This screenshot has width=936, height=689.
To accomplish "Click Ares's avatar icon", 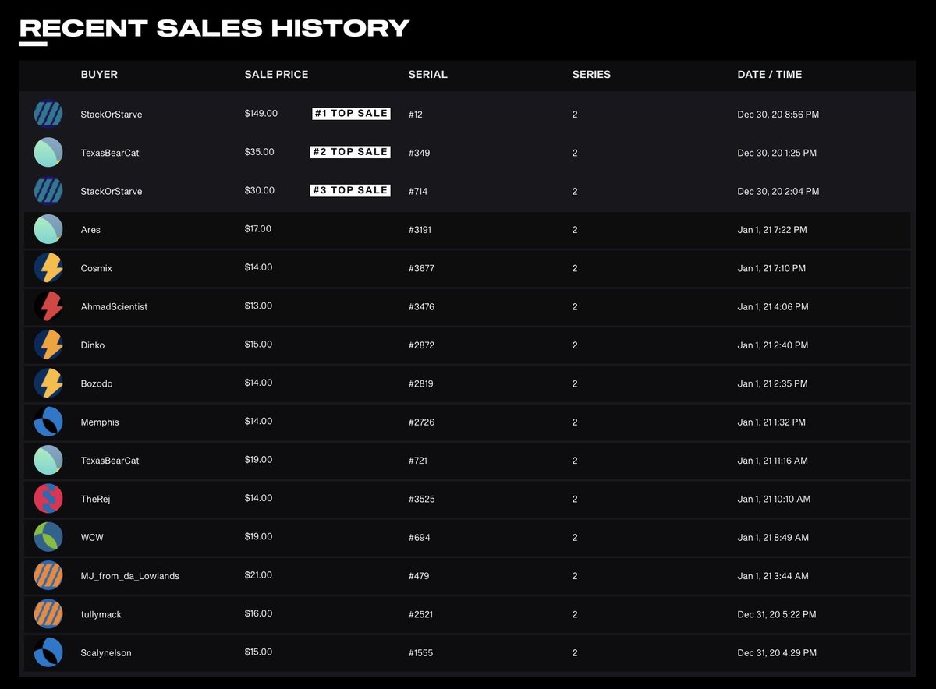I will click(48, 230).
